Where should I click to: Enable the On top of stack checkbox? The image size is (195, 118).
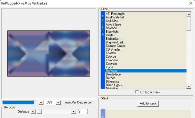point(137,92)
